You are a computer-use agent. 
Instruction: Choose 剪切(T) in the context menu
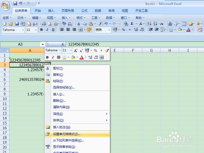pyautogui.click(x=77, y=68)
